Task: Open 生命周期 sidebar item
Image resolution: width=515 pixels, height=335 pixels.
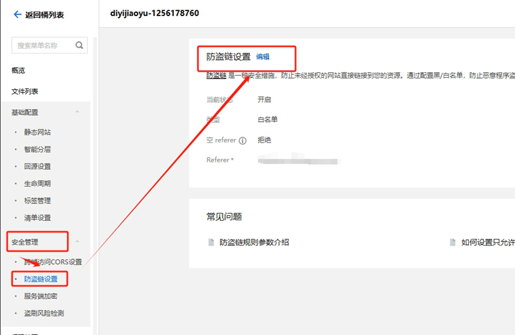Action: (x=37, y=183)
